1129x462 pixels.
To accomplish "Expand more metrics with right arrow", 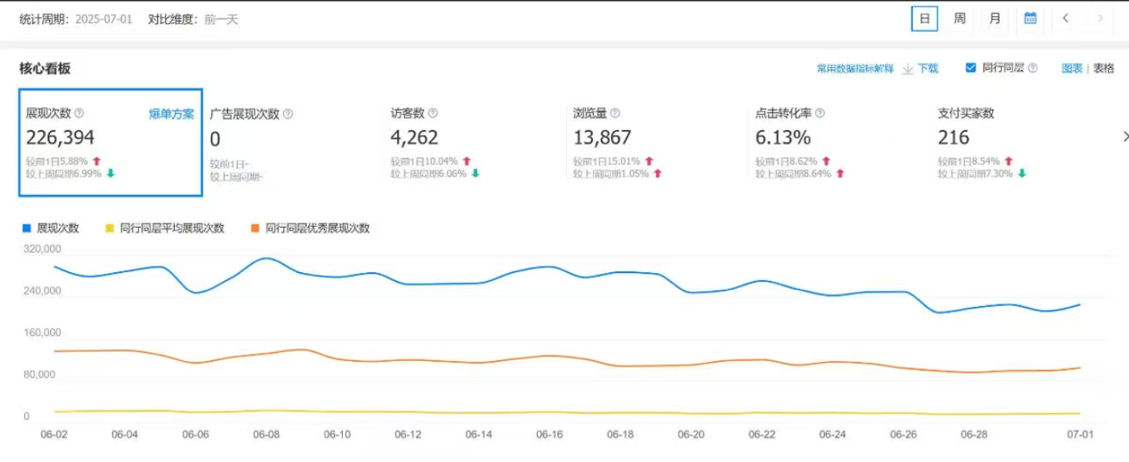I will [1124, 136].
